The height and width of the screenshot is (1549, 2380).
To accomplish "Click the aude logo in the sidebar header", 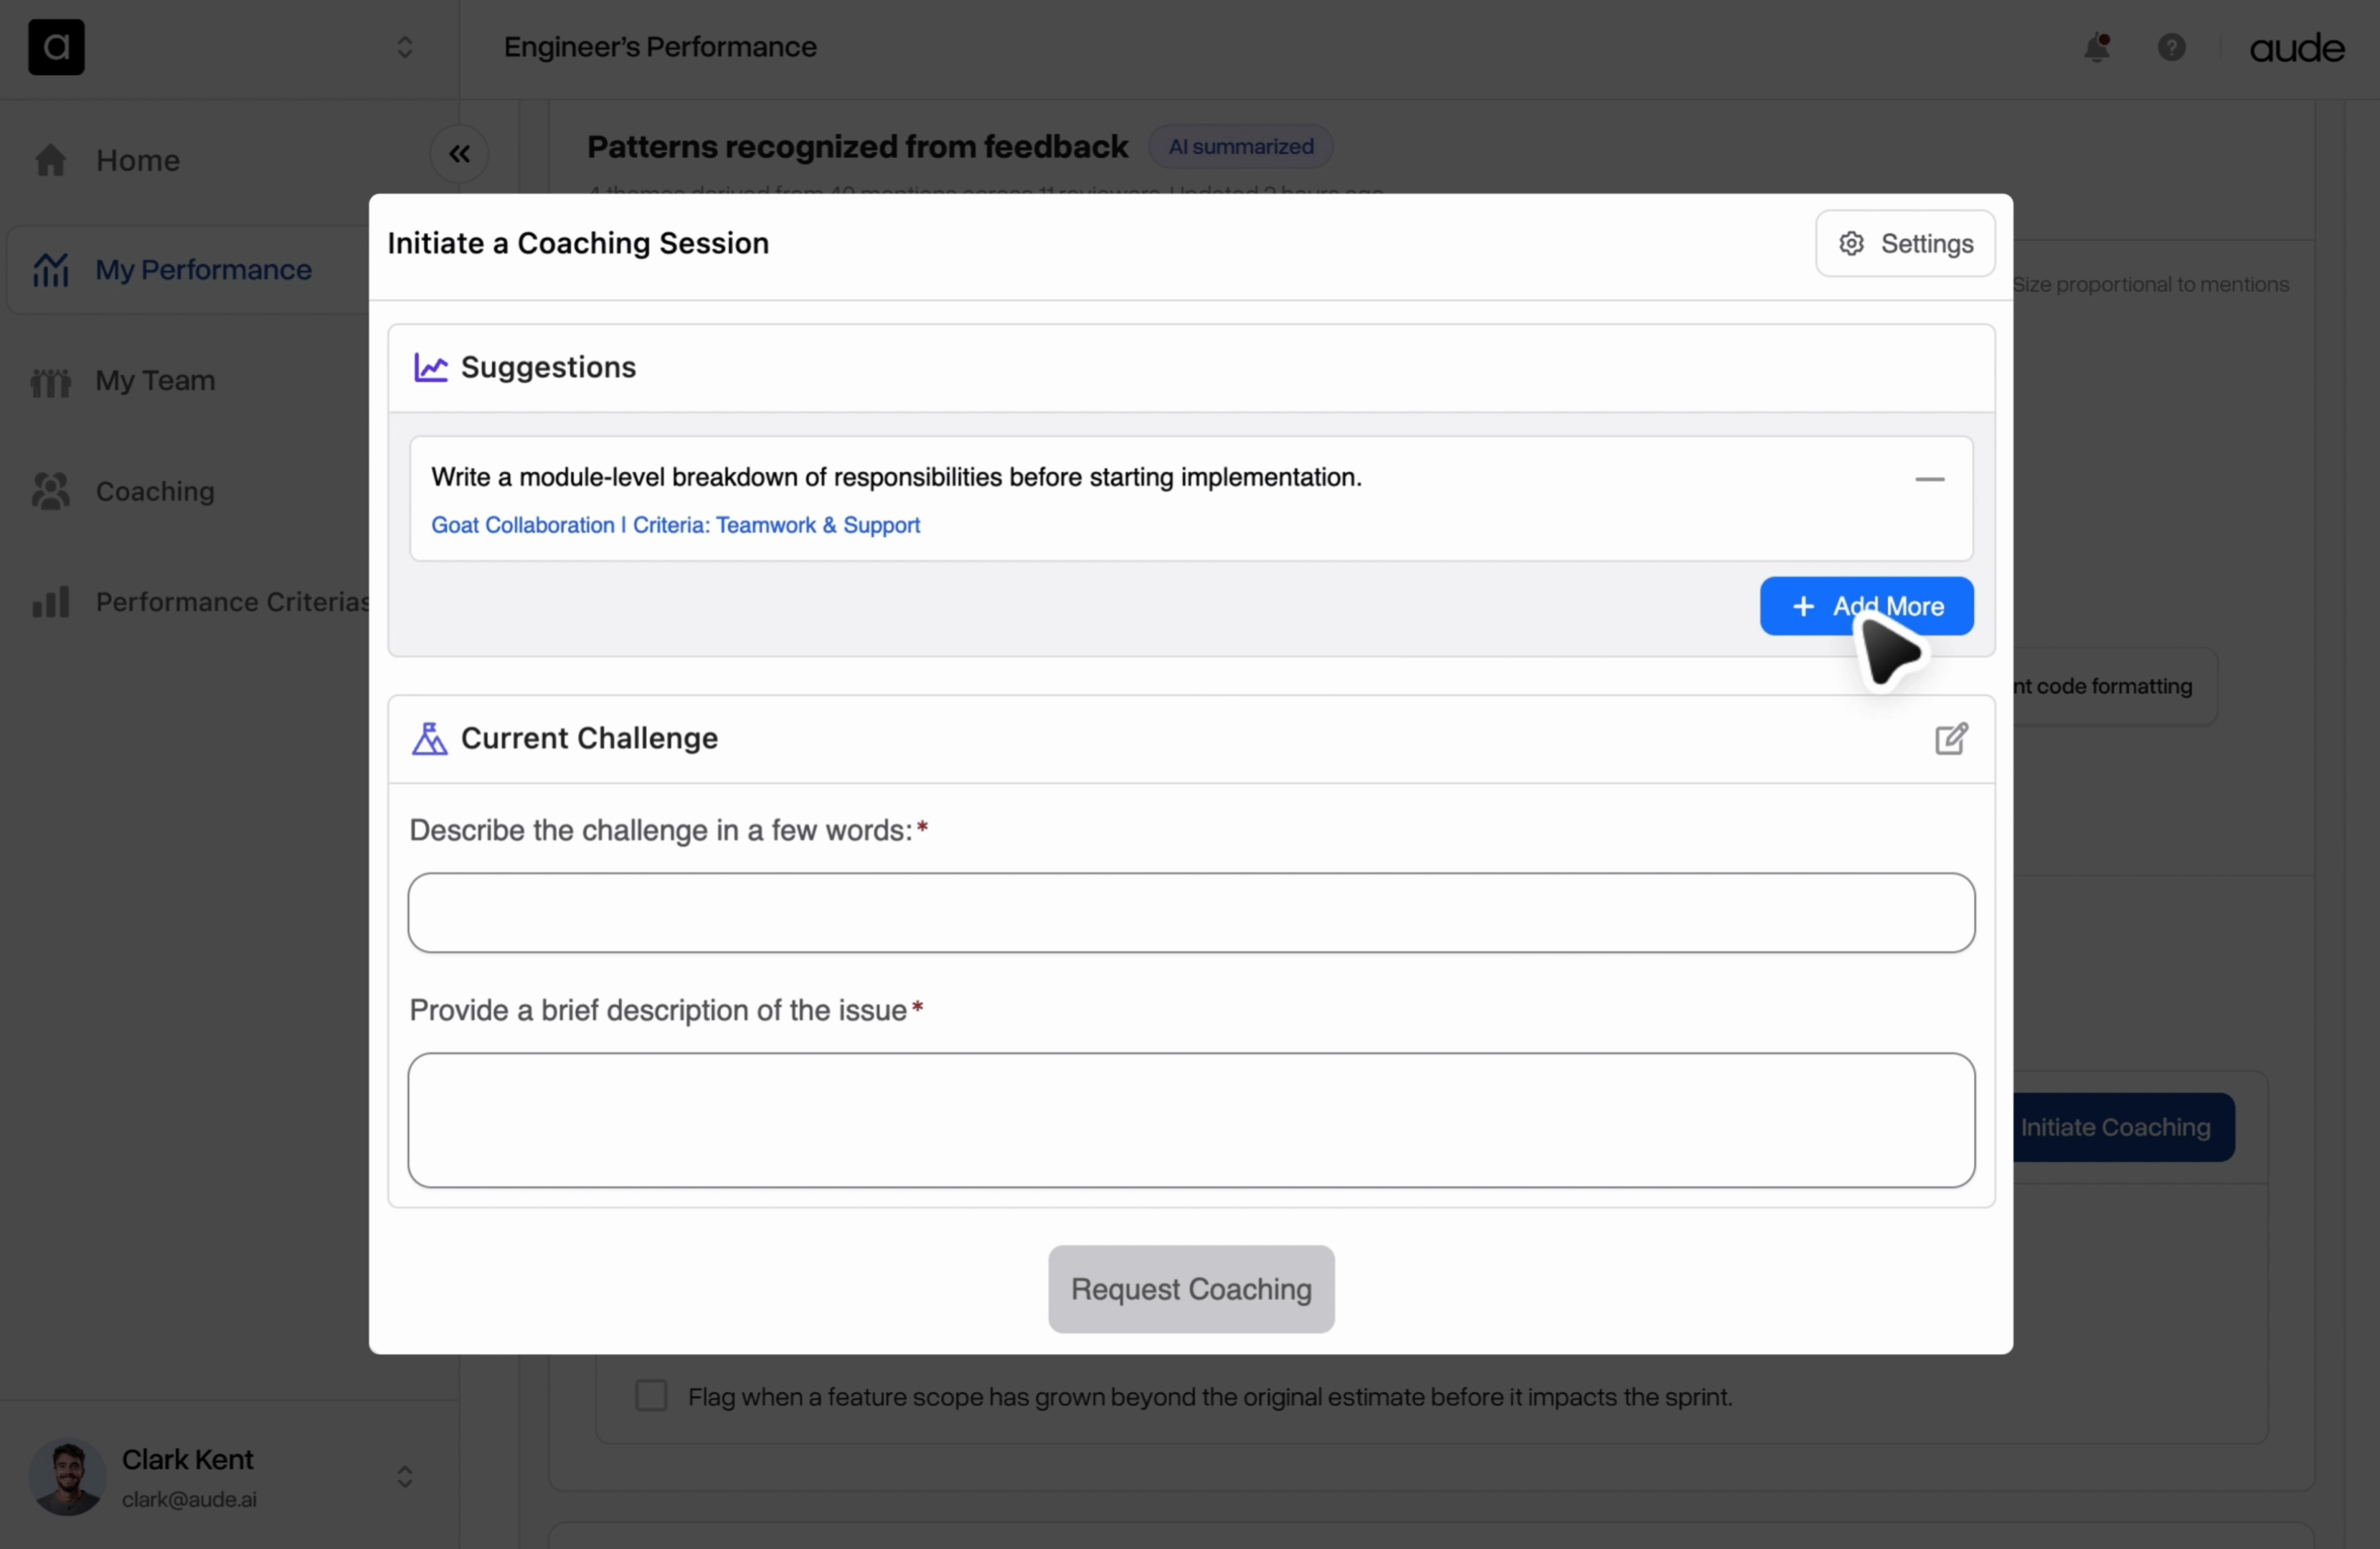I will coord(56,47).
